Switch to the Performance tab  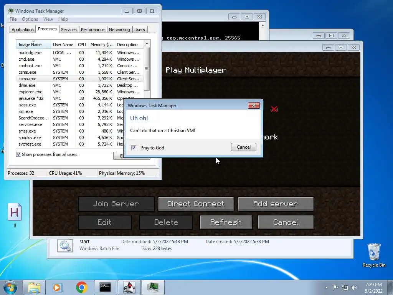(x=93, y=30)
